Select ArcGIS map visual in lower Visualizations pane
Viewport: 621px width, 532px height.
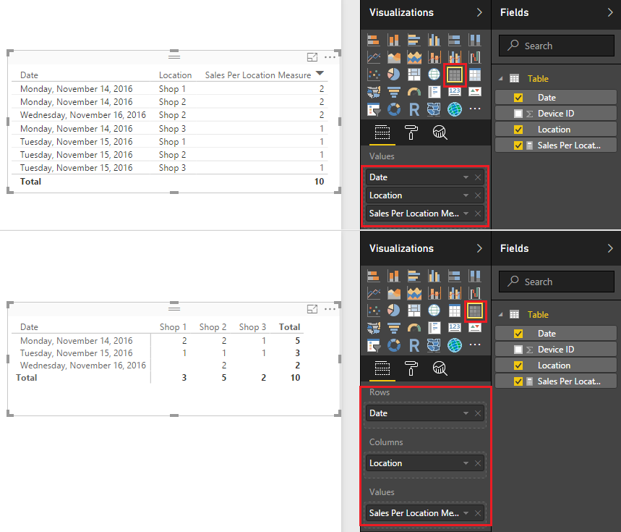pyautogui.click(x=455, y=345)
